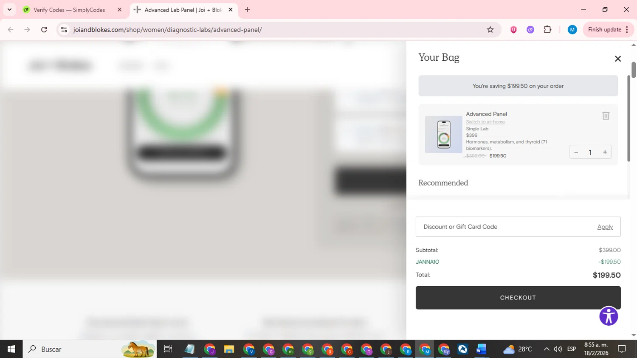
Task: Go forward in browser history
Action: [27, 30]
